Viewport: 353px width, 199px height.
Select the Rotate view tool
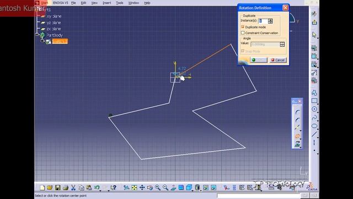pos(150,187)
